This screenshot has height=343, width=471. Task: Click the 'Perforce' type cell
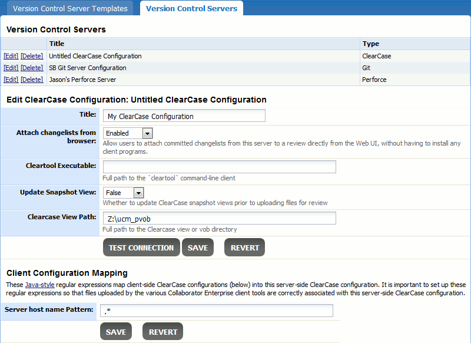(x=415, y=80)
